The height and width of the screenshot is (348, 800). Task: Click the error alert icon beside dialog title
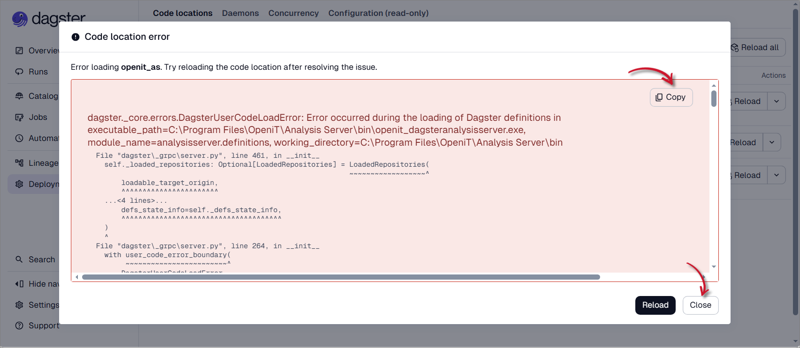click(x=76, y=37)
